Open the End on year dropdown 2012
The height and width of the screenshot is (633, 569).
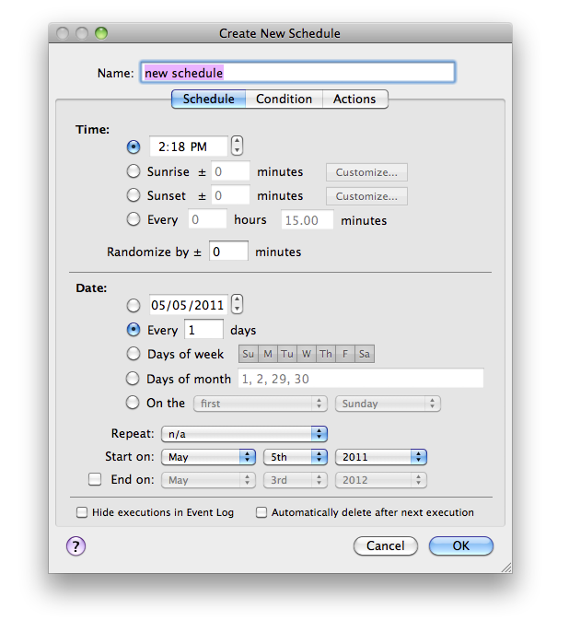[x=381, y=480]
